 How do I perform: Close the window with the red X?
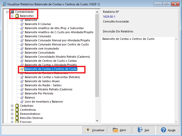[x=175, y=4]
